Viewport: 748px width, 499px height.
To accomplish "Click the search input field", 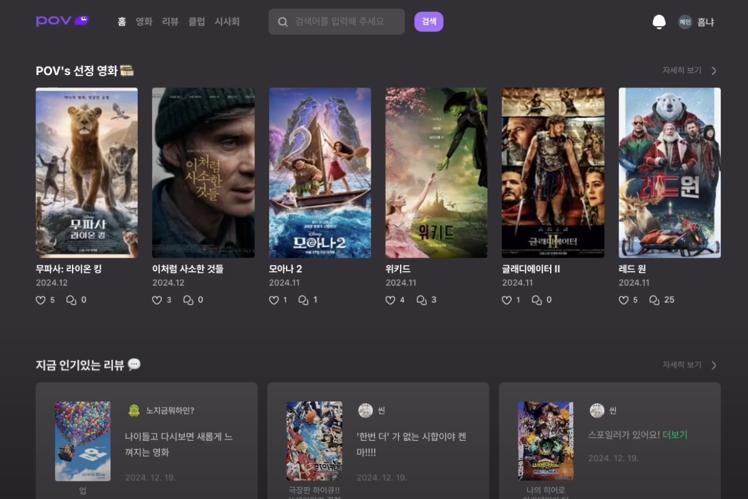I will (337, 22).
